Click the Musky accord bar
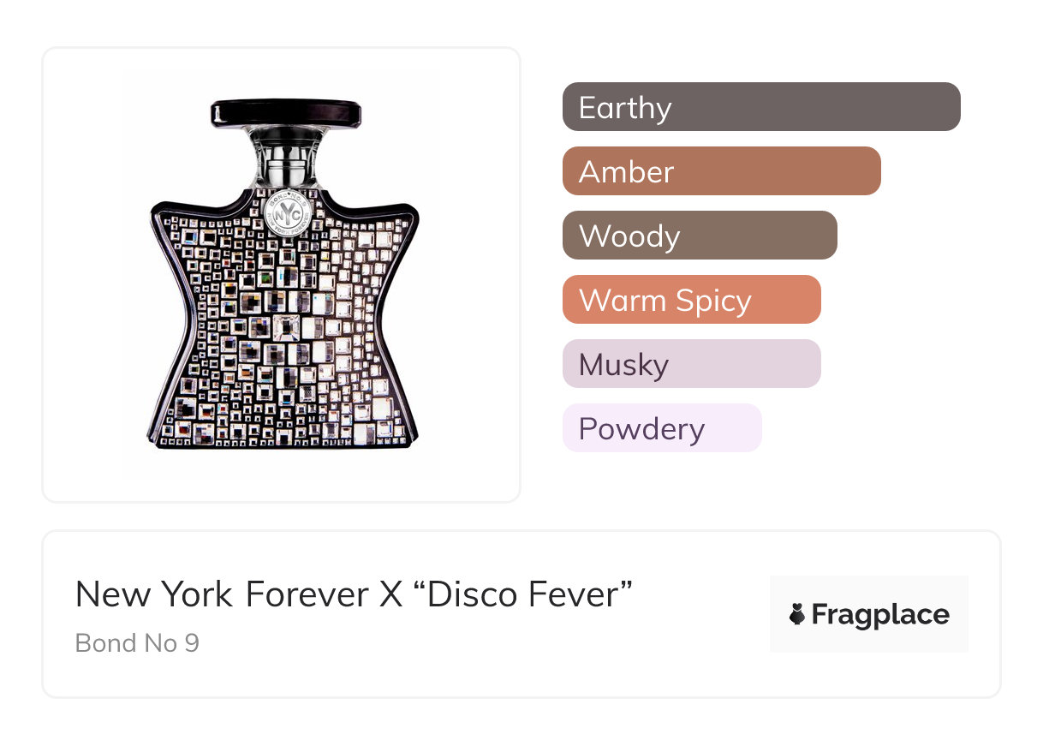Viewport: 1043px width, 740px height. pyautogui.click(x=692, y=364)
